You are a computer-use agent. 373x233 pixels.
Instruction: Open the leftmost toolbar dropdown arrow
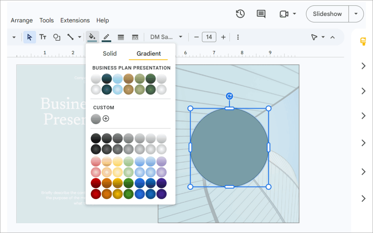tap(14, 37)
